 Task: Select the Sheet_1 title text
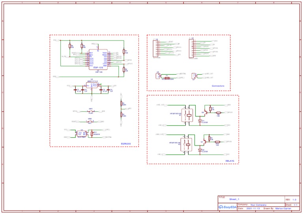point(234,199)
